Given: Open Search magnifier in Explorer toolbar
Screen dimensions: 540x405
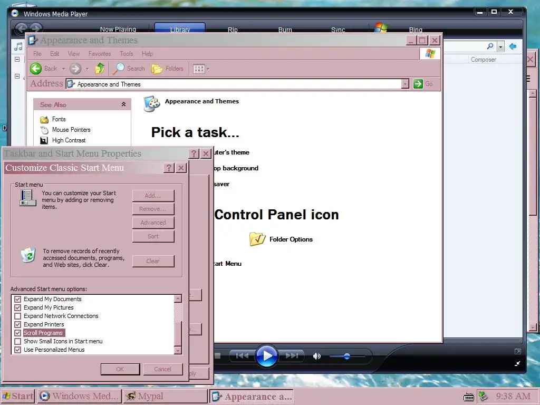Looking at the screenshot, I should (119, 69).
